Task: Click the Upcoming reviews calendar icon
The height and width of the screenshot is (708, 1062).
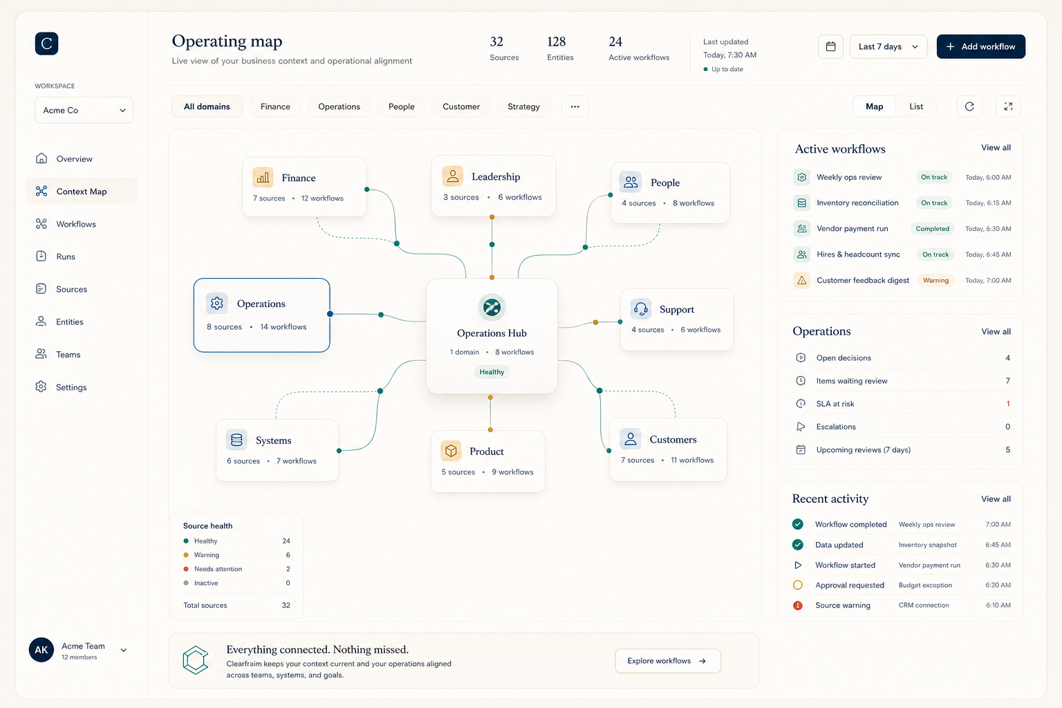Action: click(x=801, y=449)
